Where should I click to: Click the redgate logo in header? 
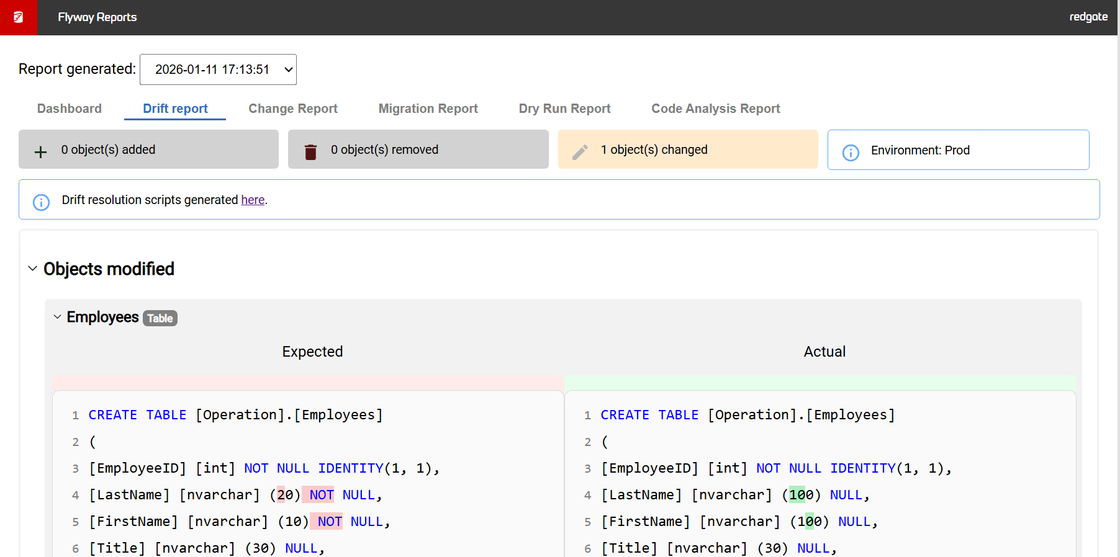1088,17
